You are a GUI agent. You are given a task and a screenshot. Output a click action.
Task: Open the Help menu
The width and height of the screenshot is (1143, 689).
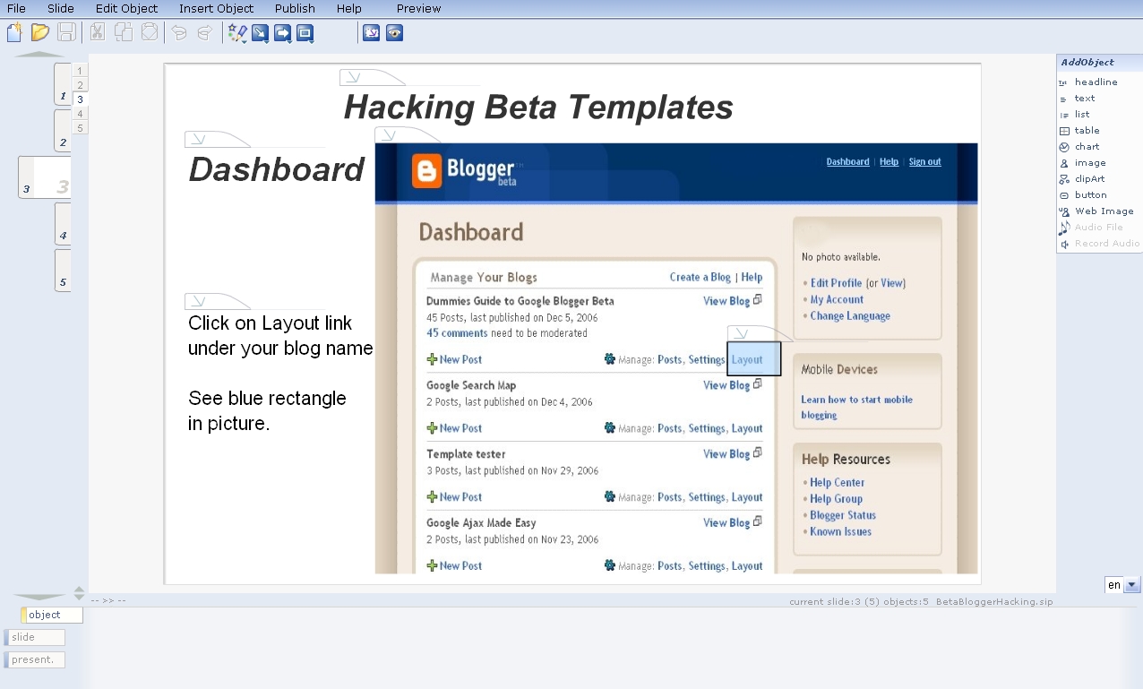[x=349, y=8]
